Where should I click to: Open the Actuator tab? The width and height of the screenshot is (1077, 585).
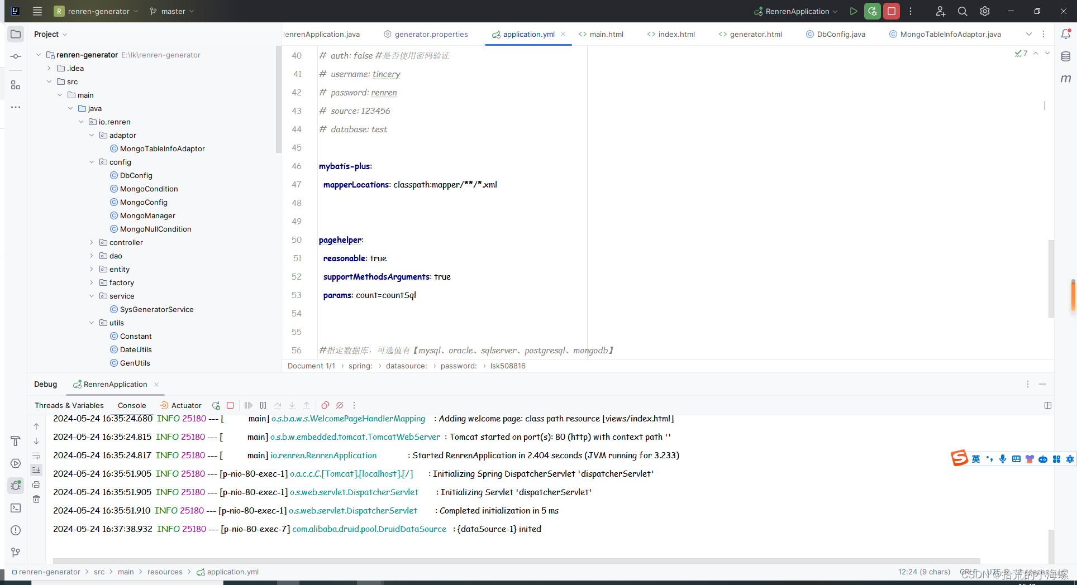pyautogui.click(x=180, y=405)
